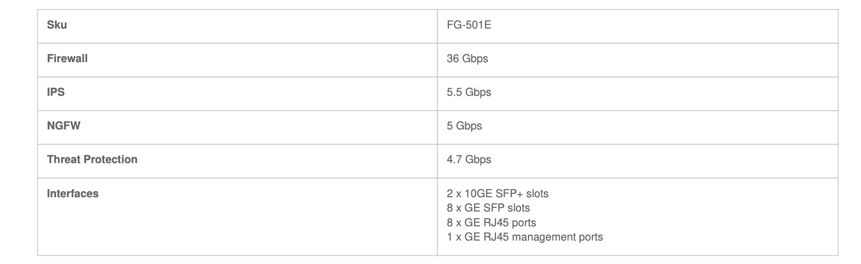Select the 5 Gbps NGFW value
Viewport: 861px width, 264px height.
pos(464,126)
